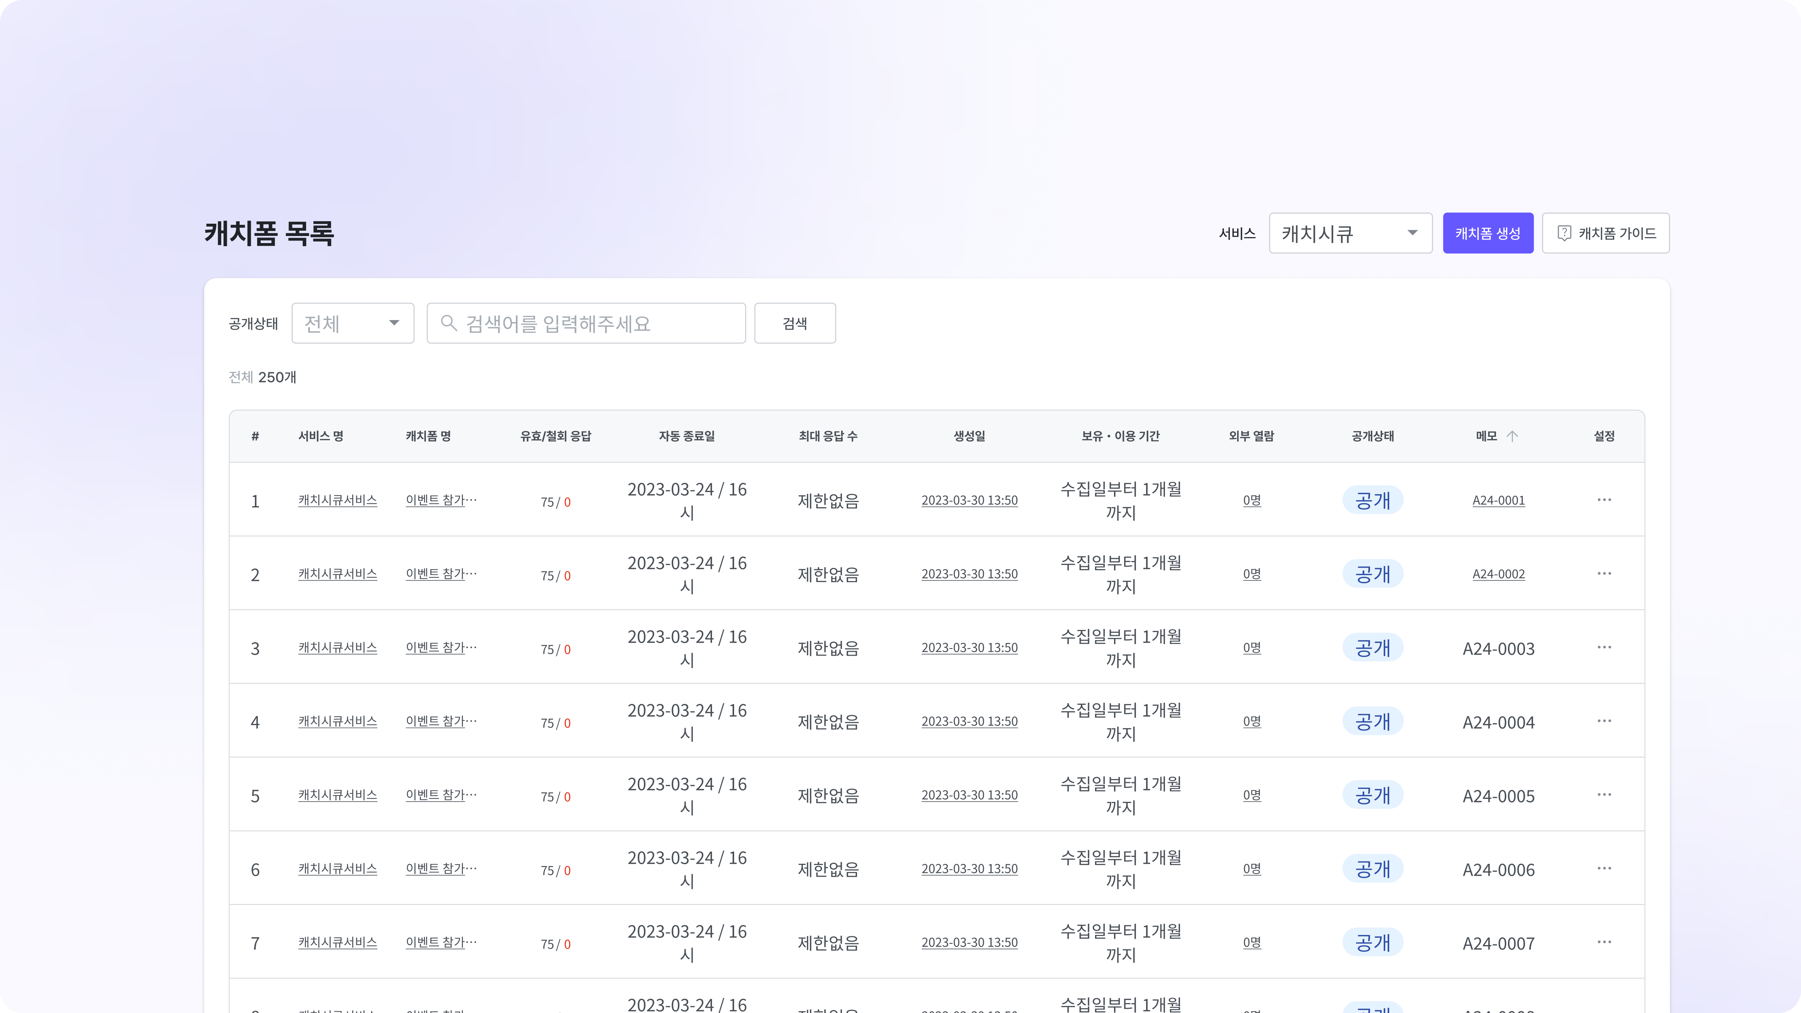
Task: Click 0명 external viewers in row 6
Action: click(1252, 868)
